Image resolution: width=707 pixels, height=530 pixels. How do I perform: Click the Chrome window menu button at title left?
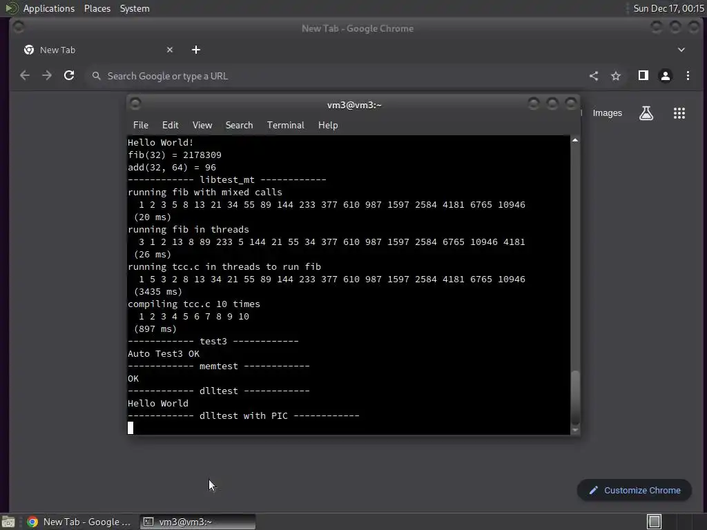tap(19, 27)
